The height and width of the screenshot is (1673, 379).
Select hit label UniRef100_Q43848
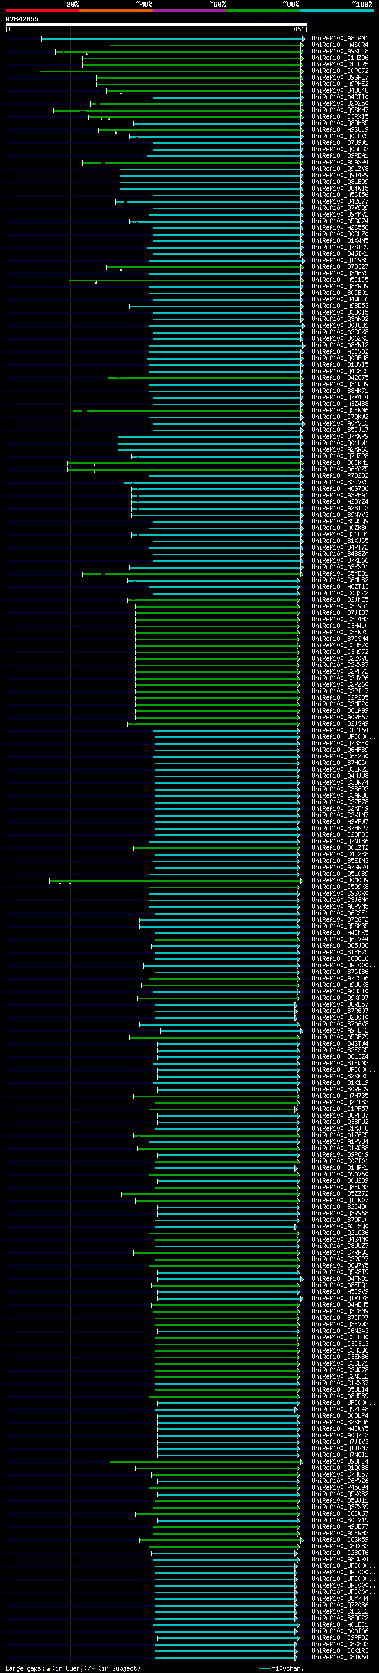339,90
